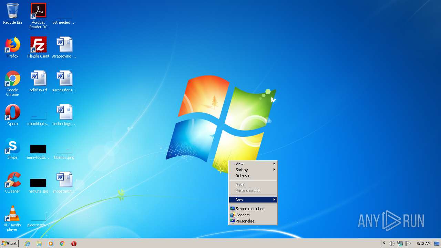Launch VLC media player shortcut

coord(12,218)
